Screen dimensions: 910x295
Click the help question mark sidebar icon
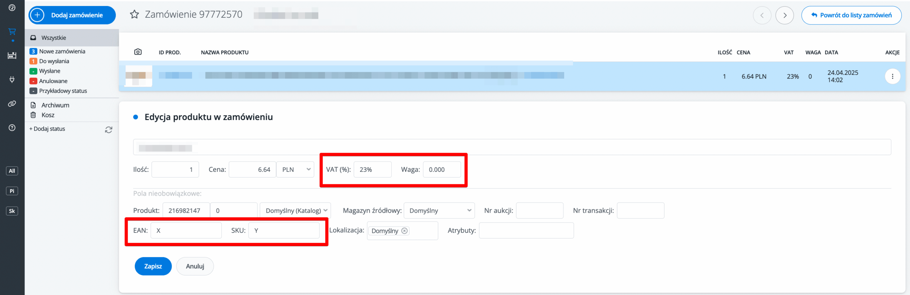pos(12,128)
